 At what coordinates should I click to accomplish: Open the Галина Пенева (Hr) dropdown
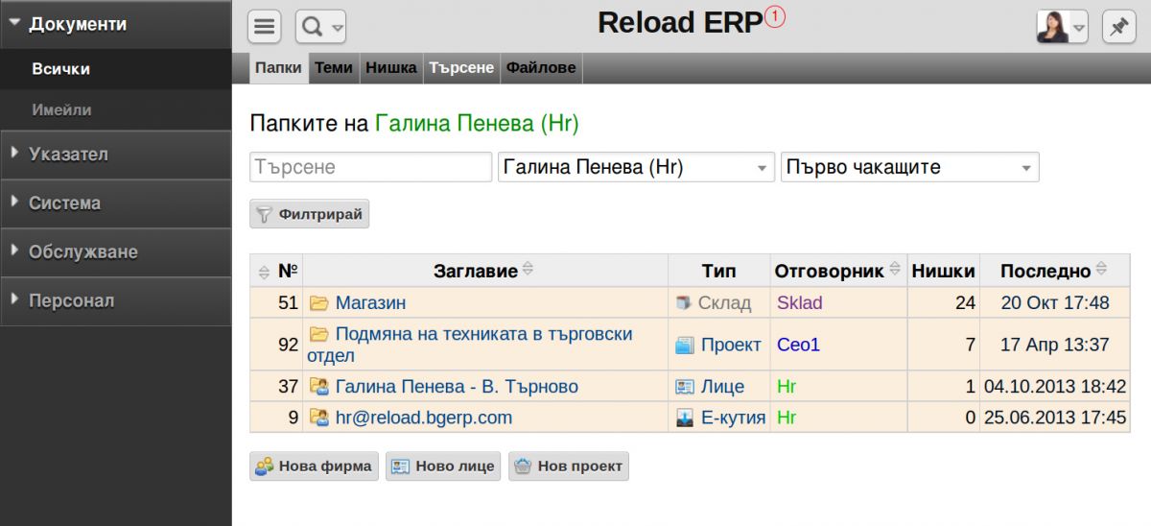(636, 167)
